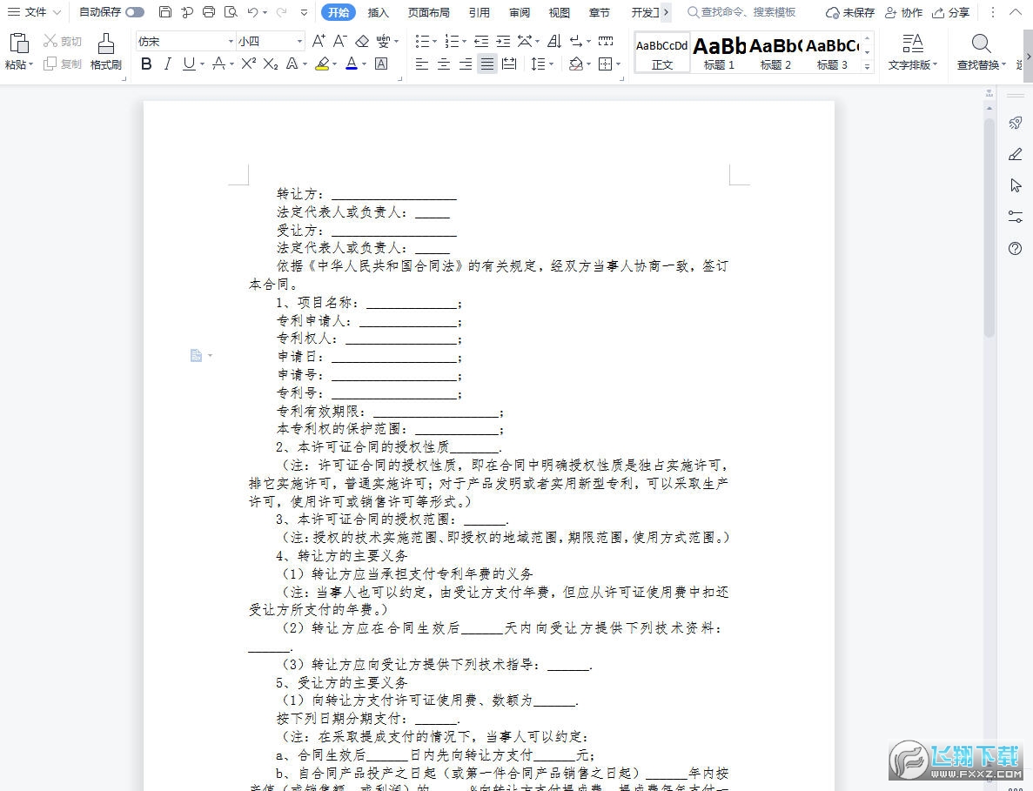This screenshot has height=791, width=1033.
Task: Click the 查找替换 find replace button
Action: [x=981, y=52]
